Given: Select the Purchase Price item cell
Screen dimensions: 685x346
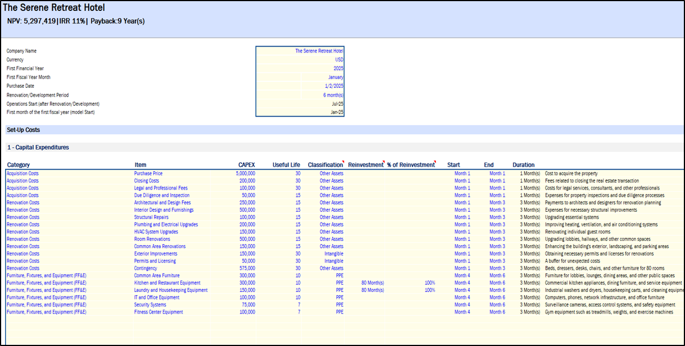Looking at the screenshot, I should 148,173.
